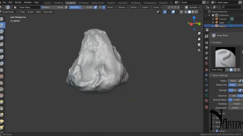
Task: Select the Crease brush tool
Action: point(2,70)
